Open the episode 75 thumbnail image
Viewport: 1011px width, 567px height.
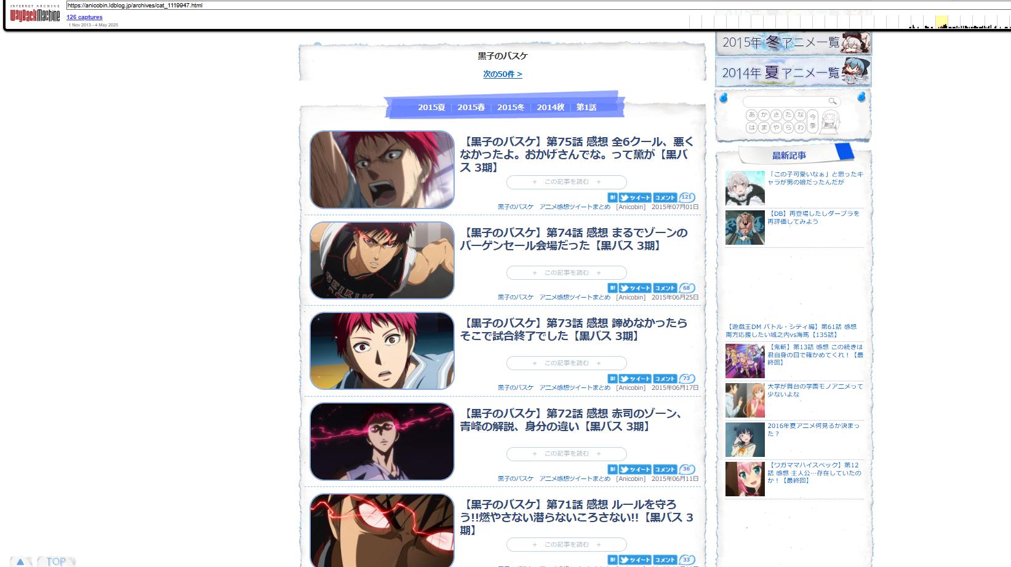382,170
